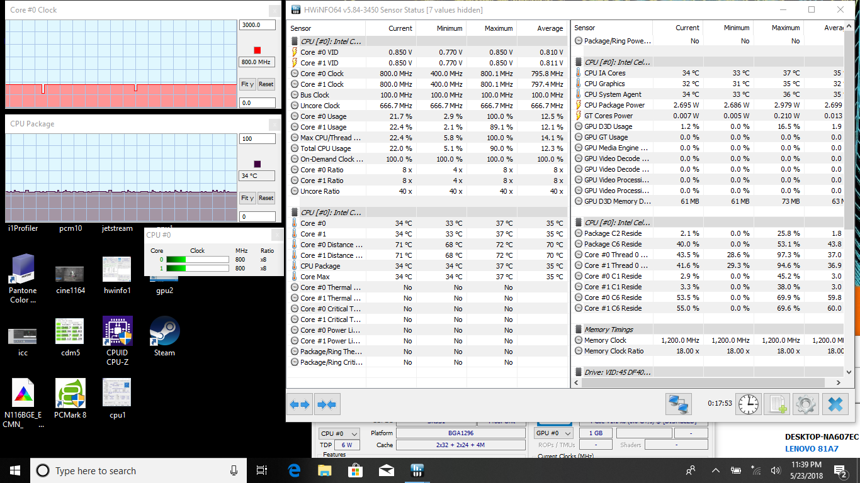Click the Drive: VID:45 DF40 group header
The image size is (860, 483).
708,372
